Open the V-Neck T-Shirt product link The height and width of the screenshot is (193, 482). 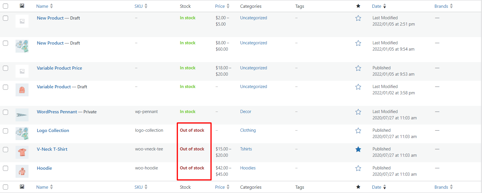pos(52,149)
